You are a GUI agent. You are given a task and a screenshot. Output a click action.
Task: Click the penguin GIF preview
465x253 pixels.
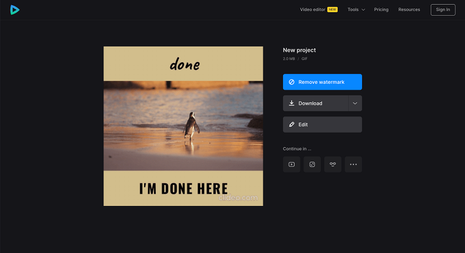click(183, 126)
